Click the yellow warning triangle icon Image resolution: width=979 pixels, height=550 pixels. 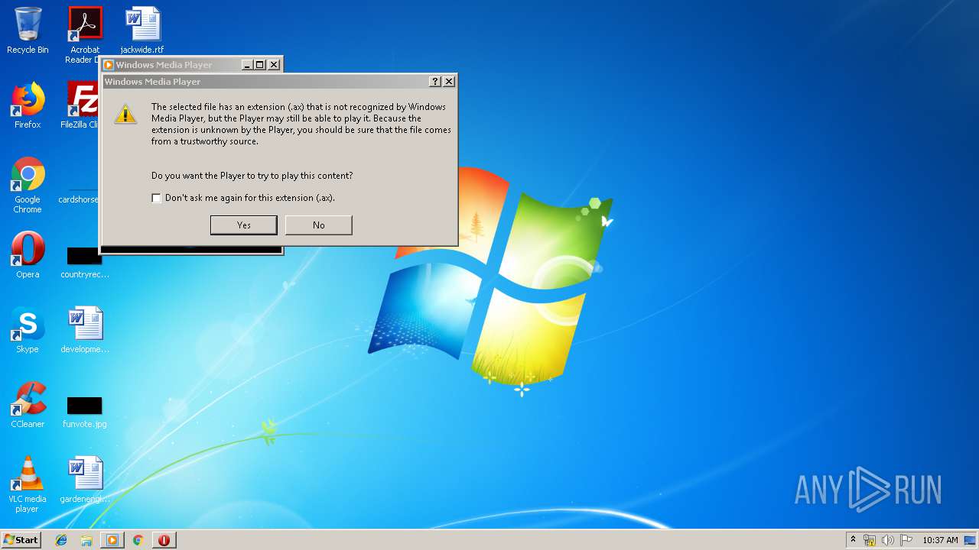(125, 114)
